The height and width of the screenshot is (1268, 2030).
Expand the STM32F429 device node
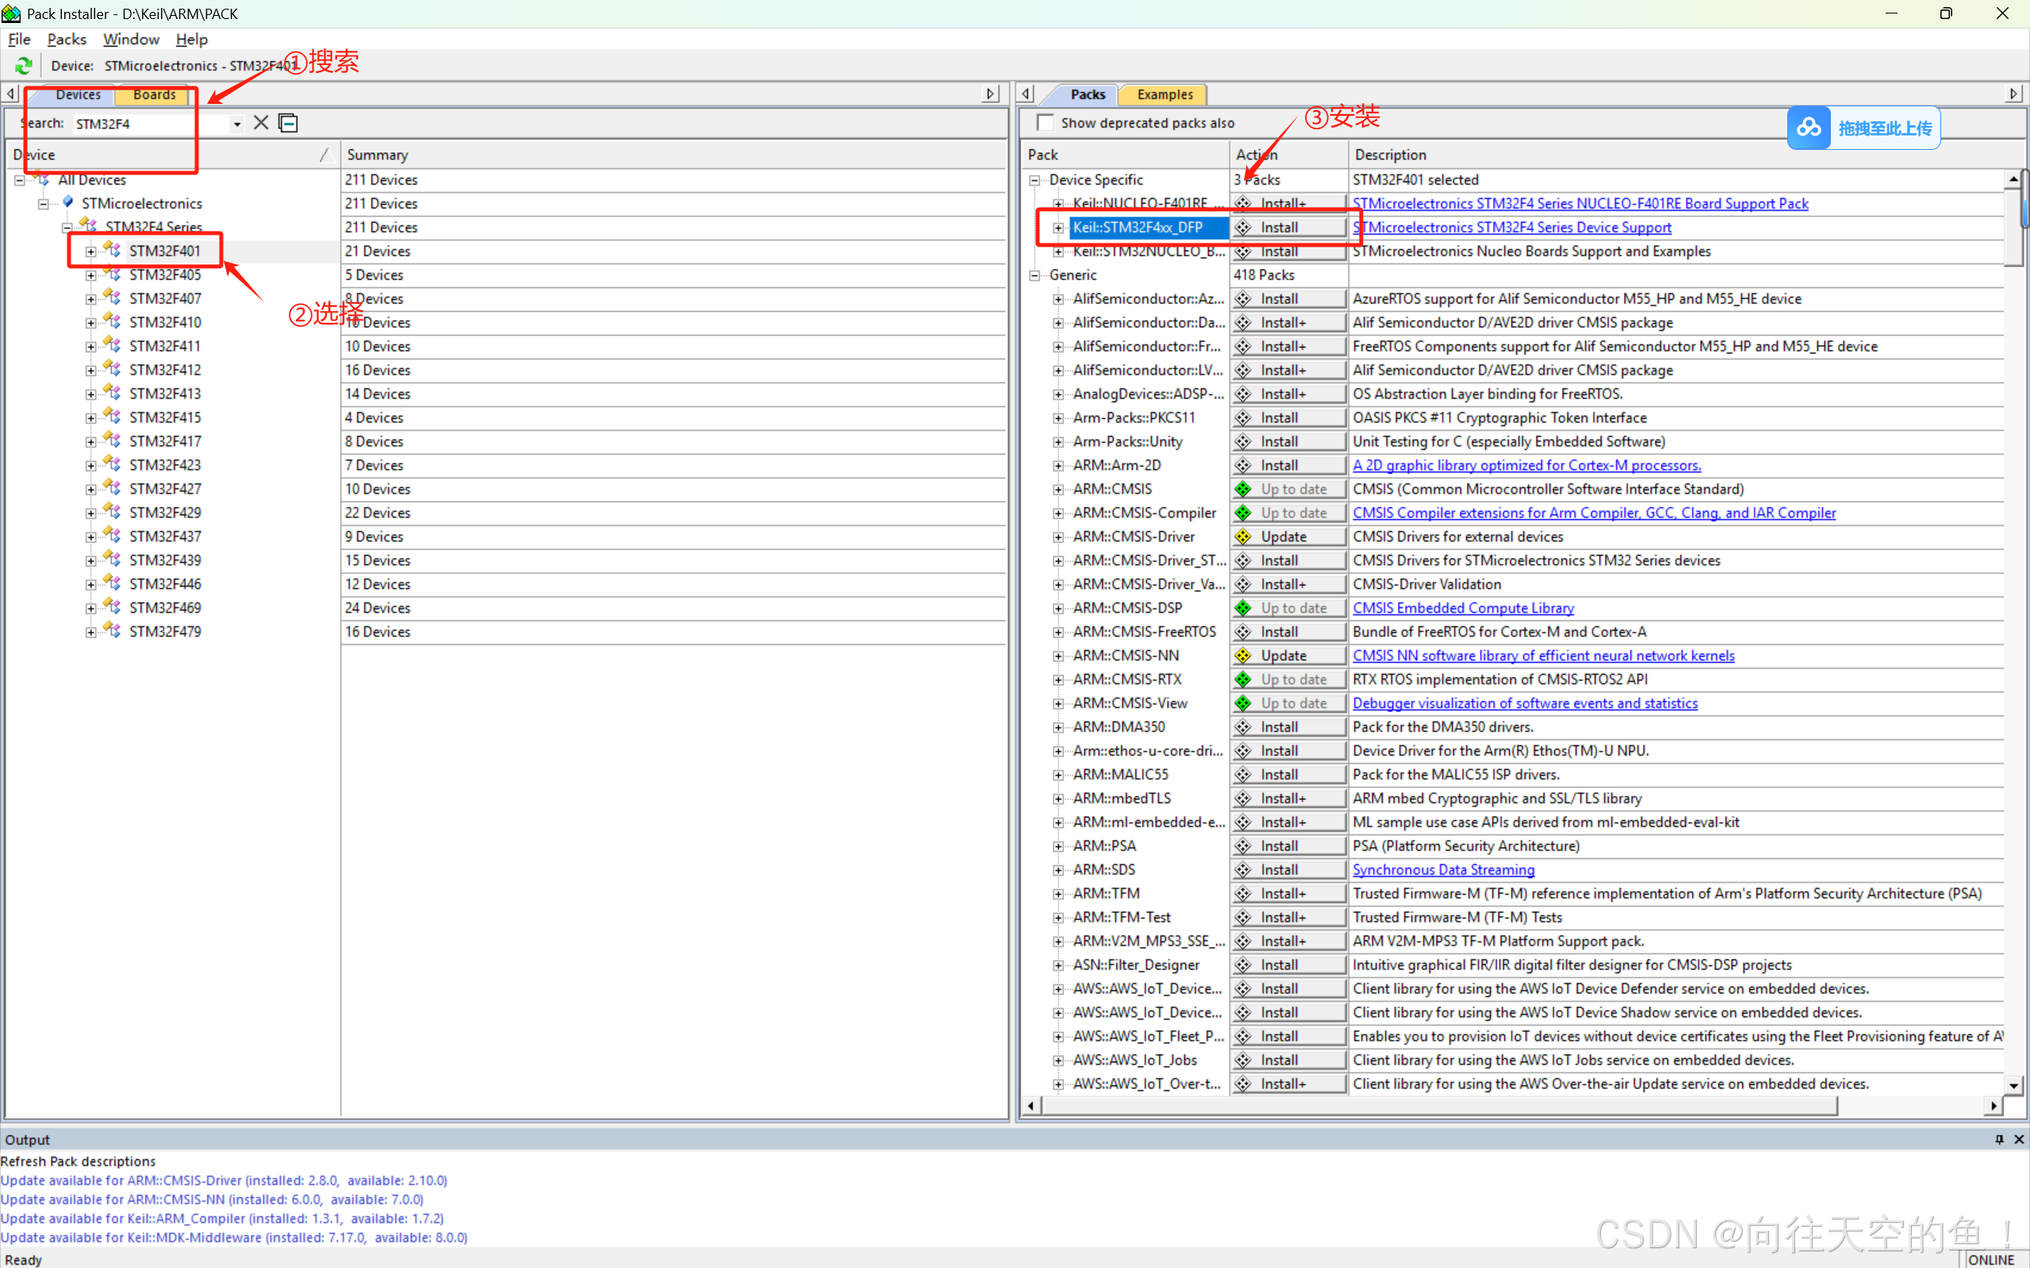[x=90, y=512]
